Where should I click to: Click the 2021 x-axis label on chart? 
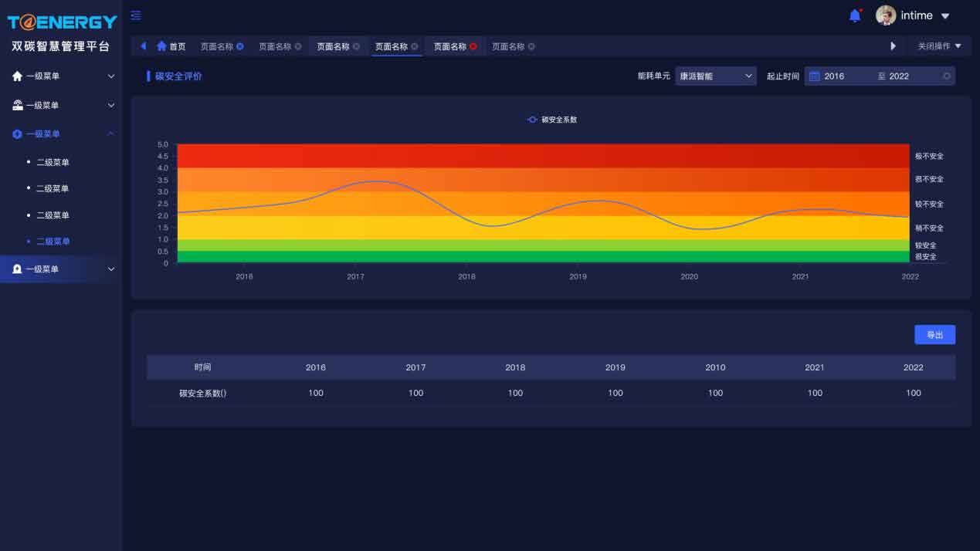(x=800, y=276)
